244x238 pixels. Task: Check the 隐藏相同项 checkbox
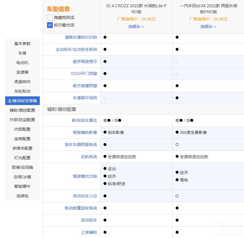point(50,18)
